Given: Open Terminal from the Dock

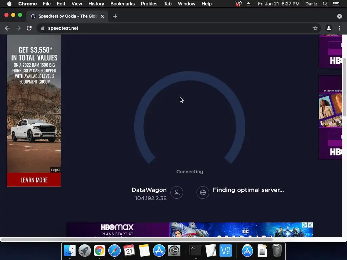Looking at the screenshot, I should (196, 251).
